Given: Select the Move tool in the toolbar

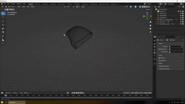Looking at the screenshot, I should tap(3, 21).
